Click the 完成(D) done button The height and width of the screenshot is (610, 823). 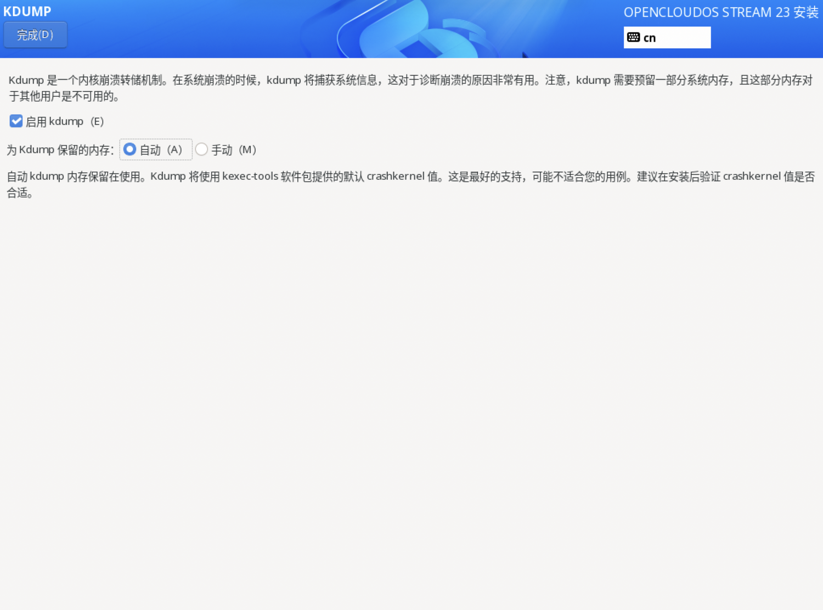click(35, 35)
